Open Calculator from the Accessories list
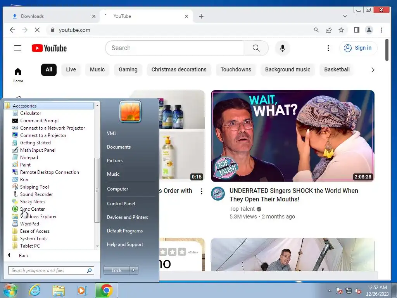Image resolution: width=397 pixels, height=298 pixels. (x=30, y=113)
